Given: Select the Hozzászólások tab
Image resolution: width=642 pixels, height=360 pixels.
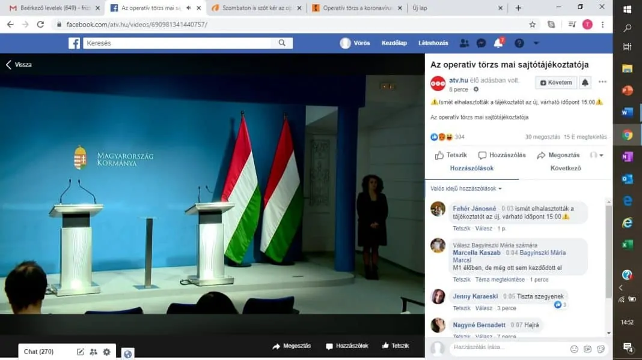Looking at the screenshot, I should tap(472, 169).
